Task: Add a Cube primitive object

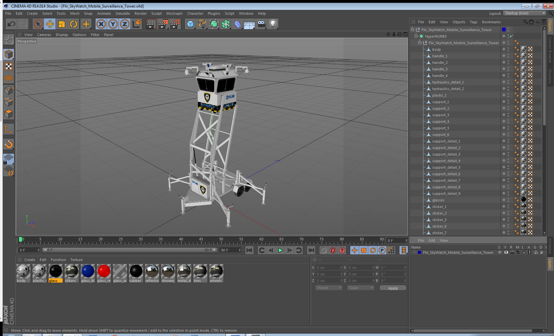Action: (x=190, y=24)
